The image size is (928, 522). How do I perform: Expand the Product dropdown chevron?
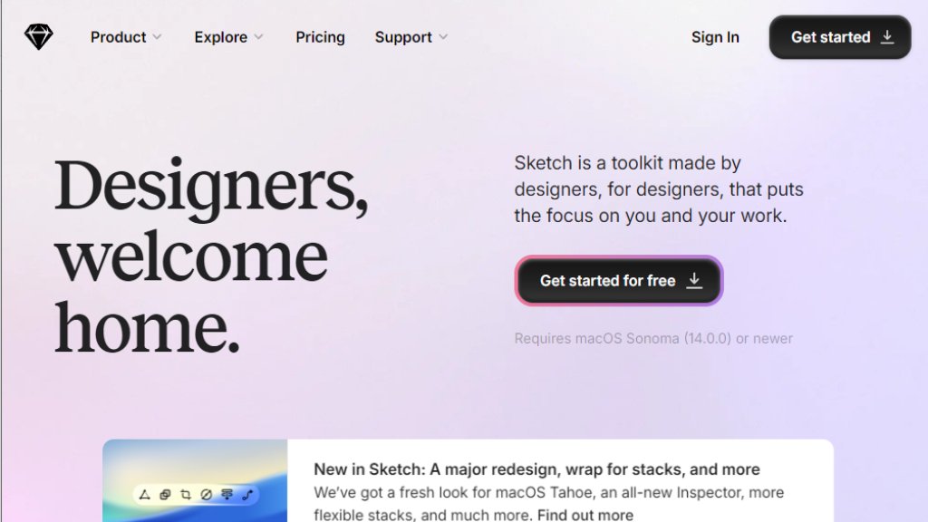point(157,37)
